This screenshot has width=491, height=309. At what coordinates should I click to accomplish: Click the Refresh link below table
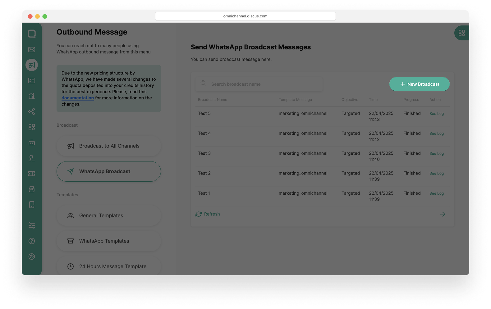tap(212, 214)
